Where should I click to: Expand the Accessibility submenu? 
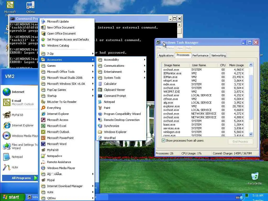(x=121, y=60)
